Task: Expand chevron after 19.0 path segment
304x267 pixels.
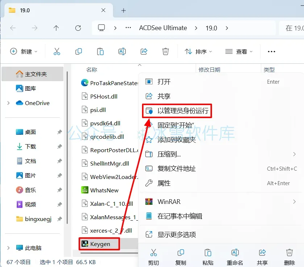Action: click(227, 28)
